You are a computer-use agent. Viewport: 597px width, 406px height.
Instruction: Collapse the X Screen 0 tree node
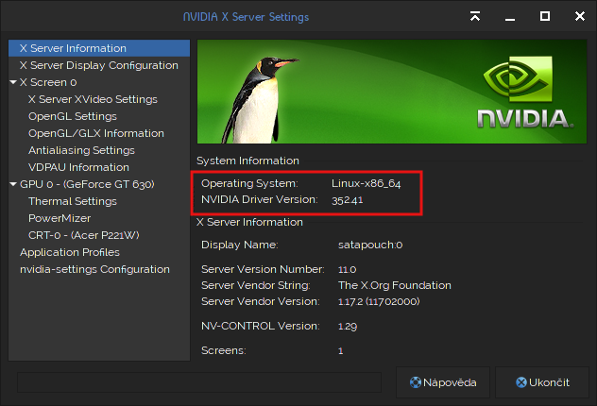[13, 82]
